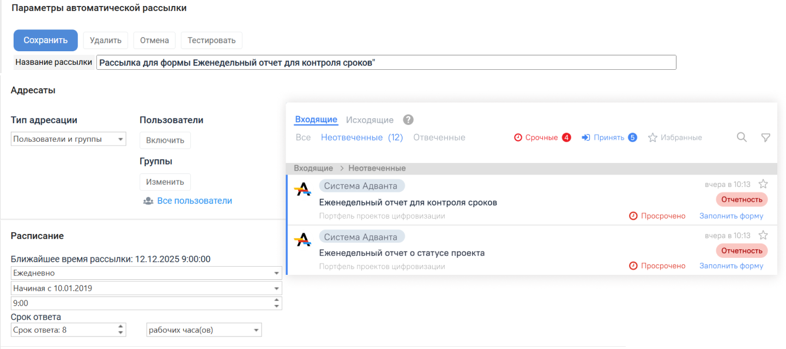Click the Принять filter with arrow icon
786x349 pixels.
pos(608,137)
